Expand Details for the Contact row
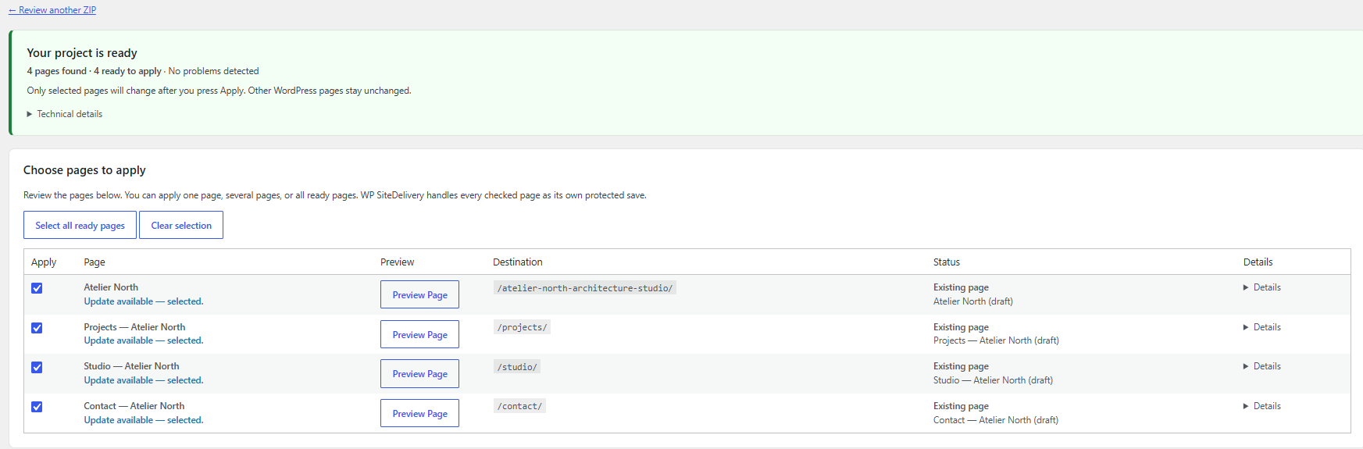This screenshot has width=1363, height=449. (x=1261, y=406)
